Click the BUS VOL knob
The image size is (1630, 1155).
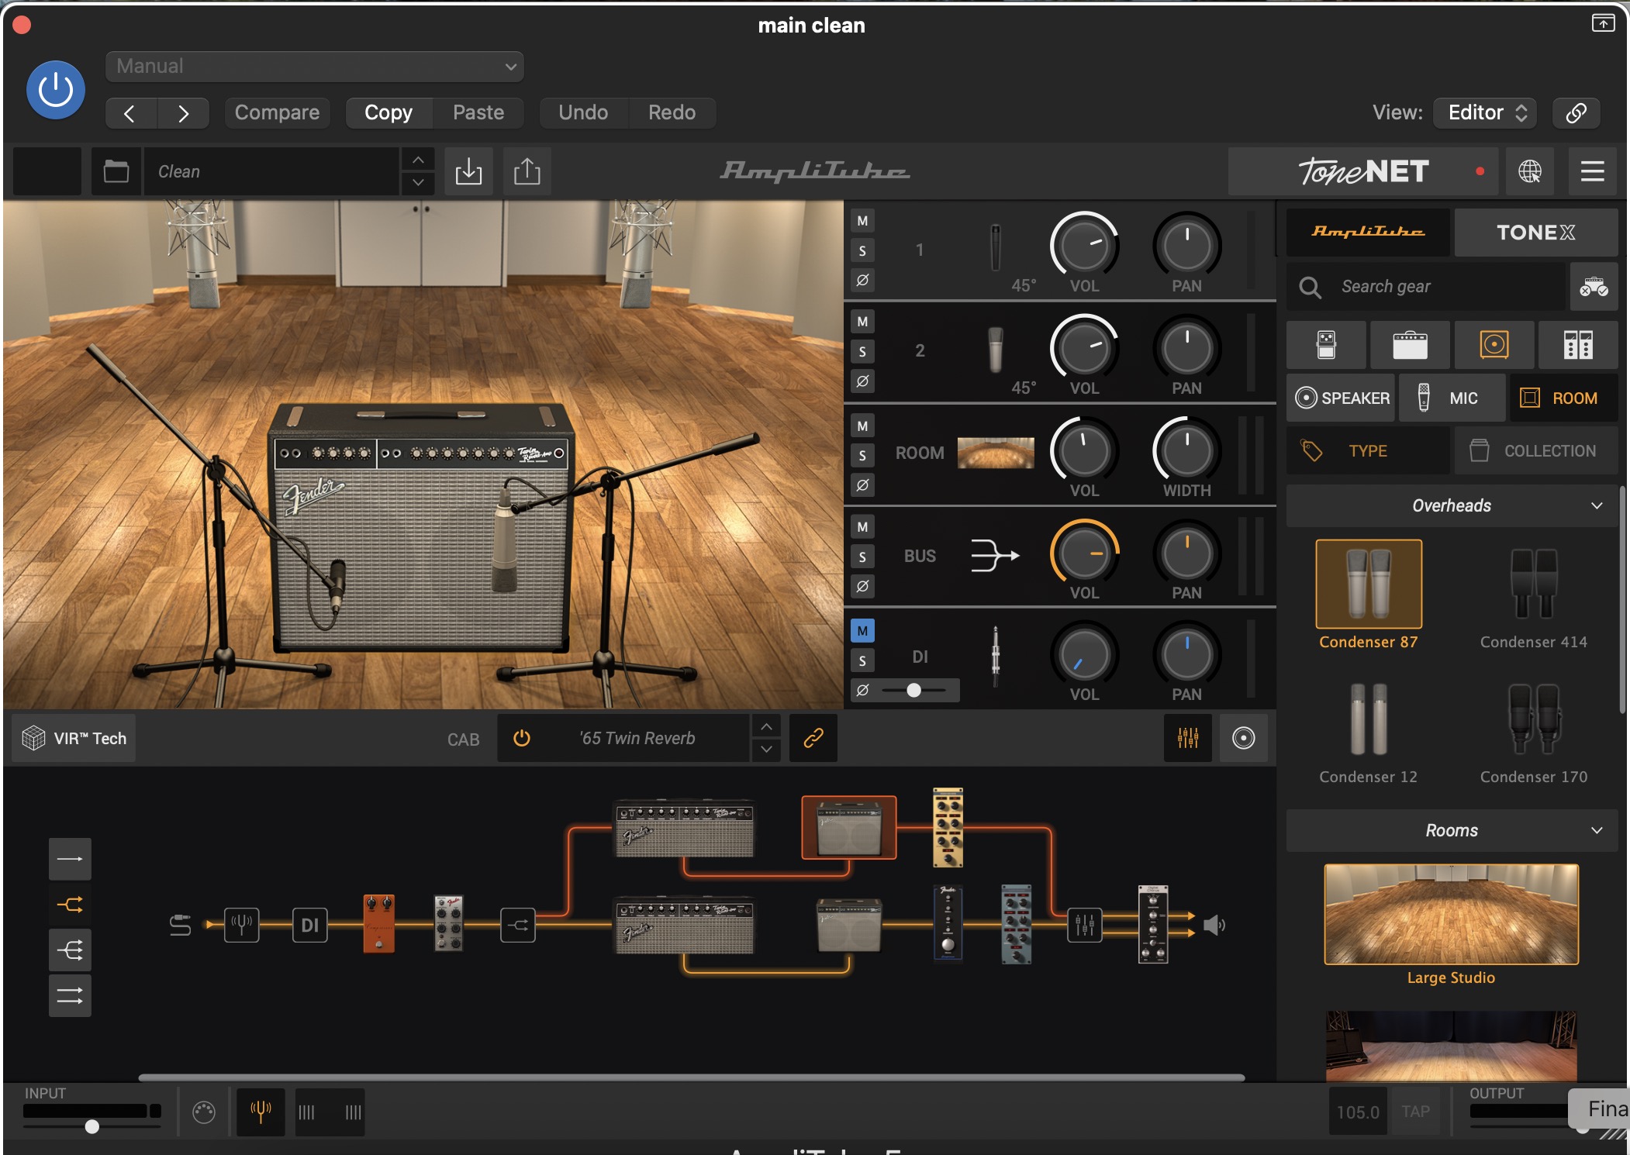coord(1084,554)
